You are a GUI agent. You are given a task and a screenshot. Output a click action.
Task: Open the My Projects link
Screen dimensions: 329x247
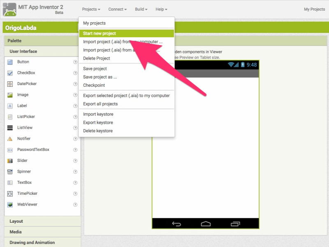[314, 9]
